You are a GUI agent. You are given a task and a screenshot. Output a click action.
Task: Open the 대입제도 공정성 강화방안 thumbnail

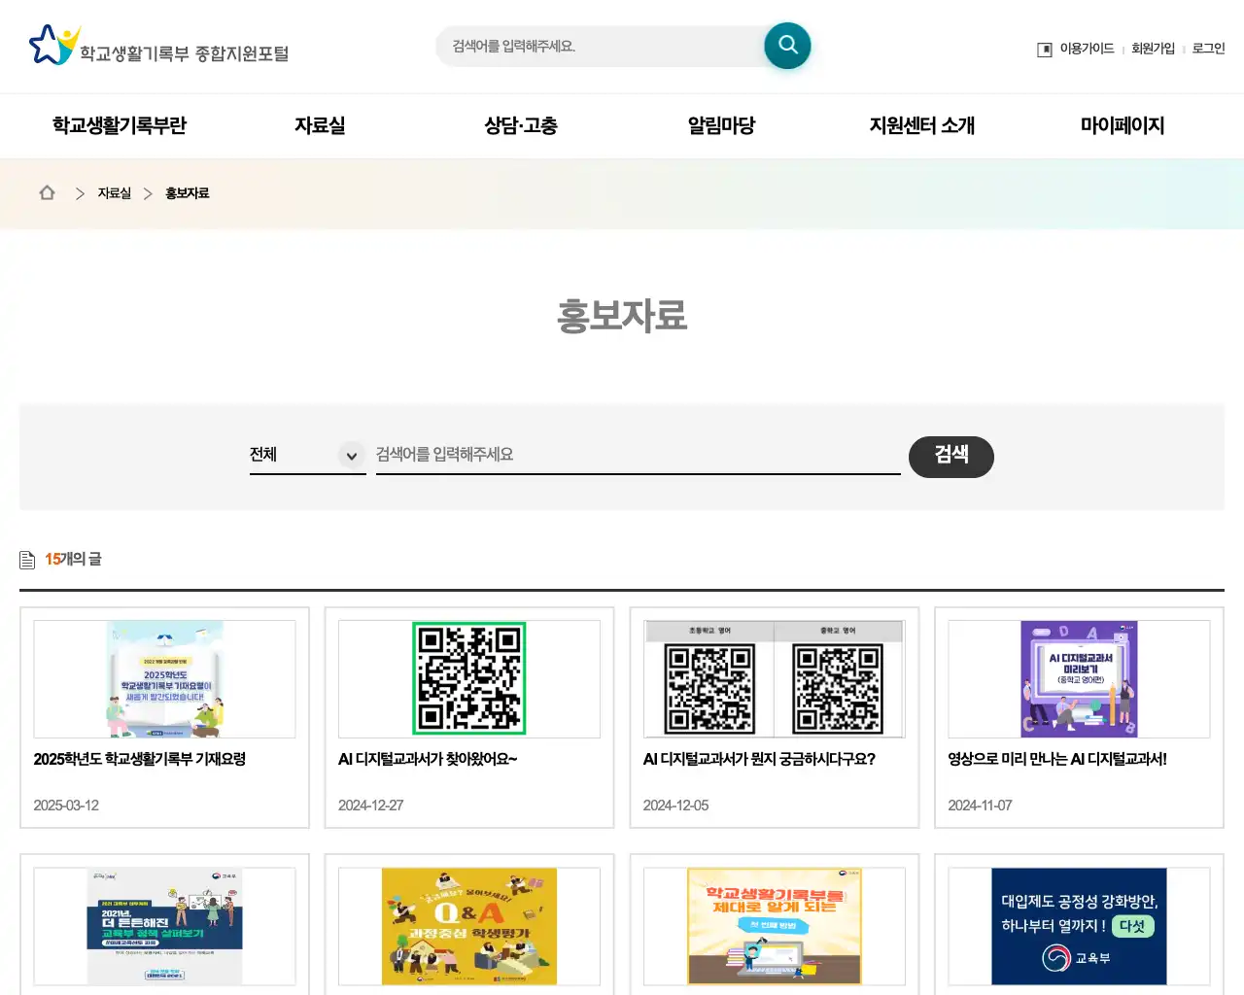click(x=1079, y=926)
